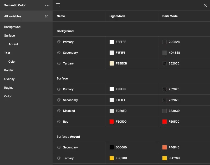Click the Surface section heading in table

click(62, 78)
